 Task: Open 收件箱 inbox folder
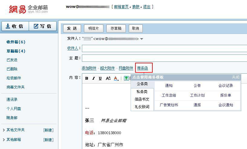click(x=16, y=42)
